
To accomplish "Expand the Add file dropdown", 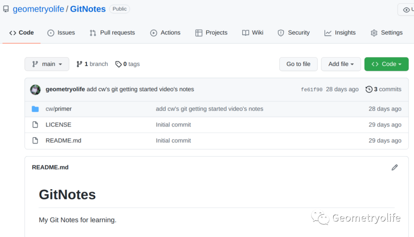I will pos(341,64).
